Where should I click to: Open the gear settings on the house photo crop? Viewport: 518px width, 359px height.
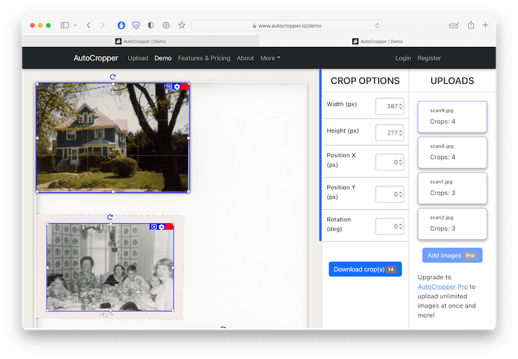177,86
